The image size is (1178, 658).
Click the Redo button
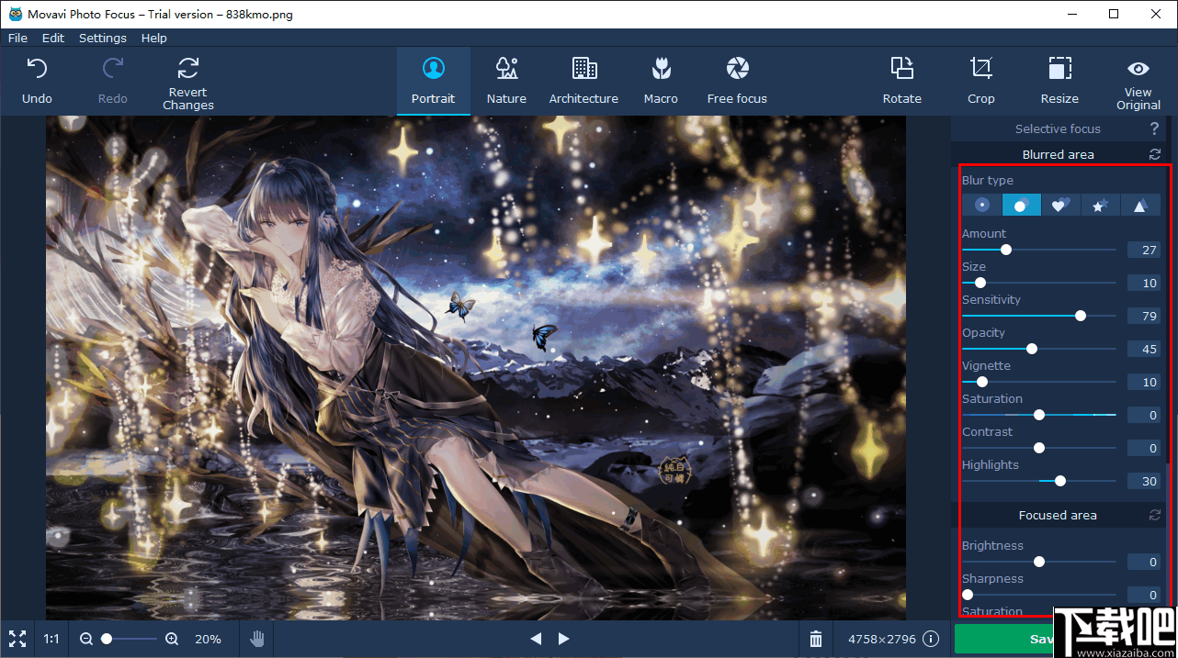pos(113,81)
